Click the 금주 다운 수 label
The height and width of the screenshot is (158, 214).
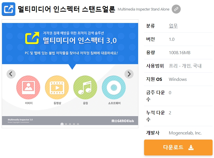(155, 96)
